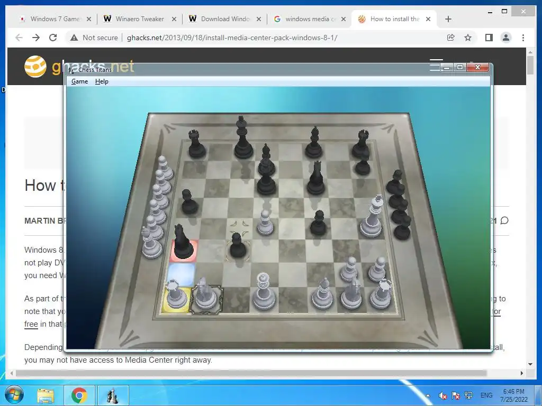Open the Help menu in Chess Titans

tap(102, 81)
